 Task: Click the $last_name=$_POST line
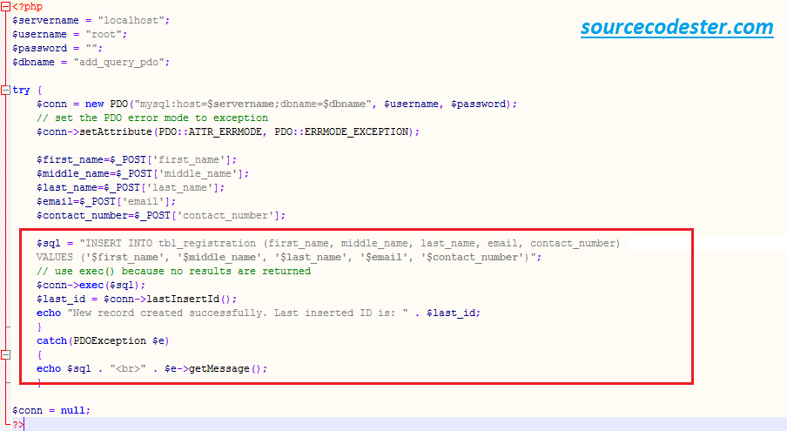[x=131, y=188]
